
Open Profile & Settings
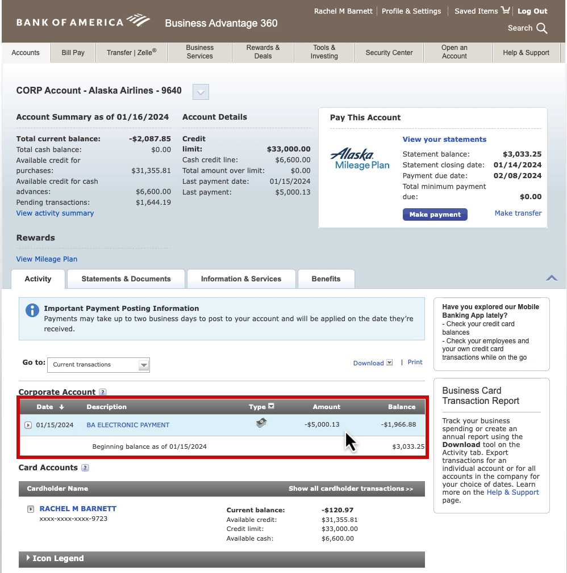[411, 11]
